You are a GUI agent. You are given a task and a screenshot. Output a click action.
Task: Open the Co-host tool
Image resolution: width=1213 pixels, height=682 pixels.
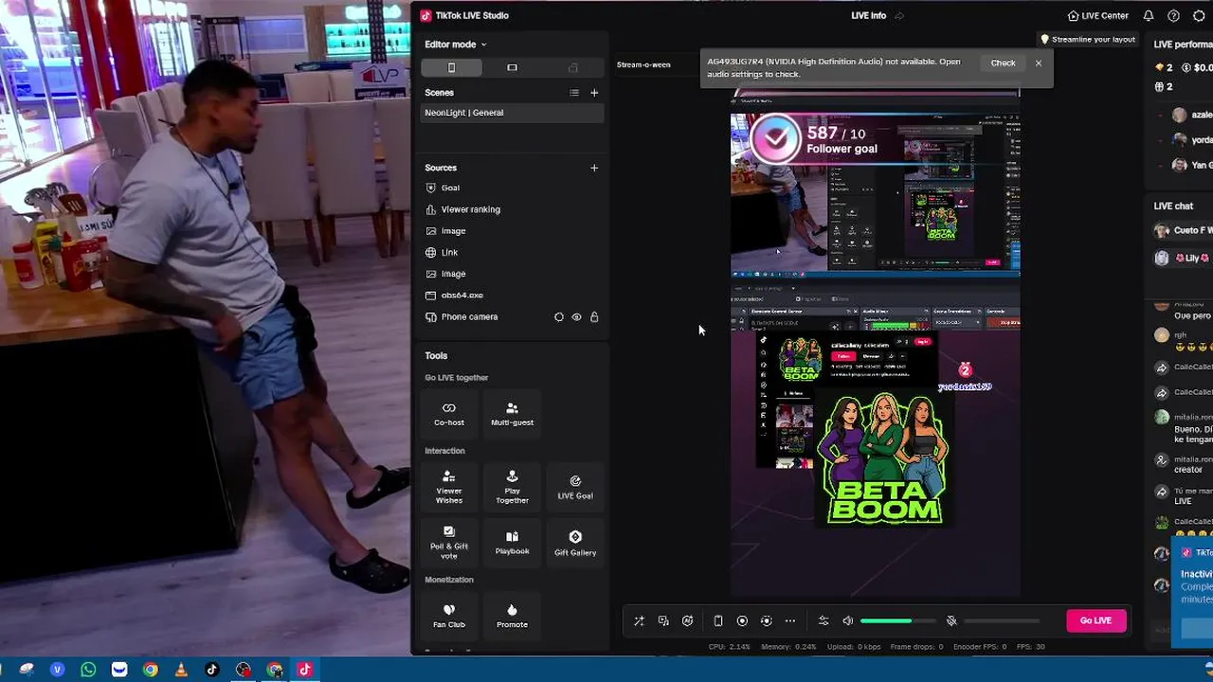(x=449, y=414)
